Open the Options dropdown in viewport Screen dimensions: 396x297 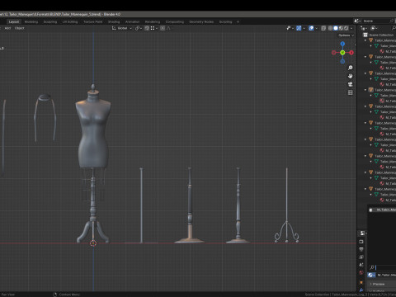tap(346, 35)
